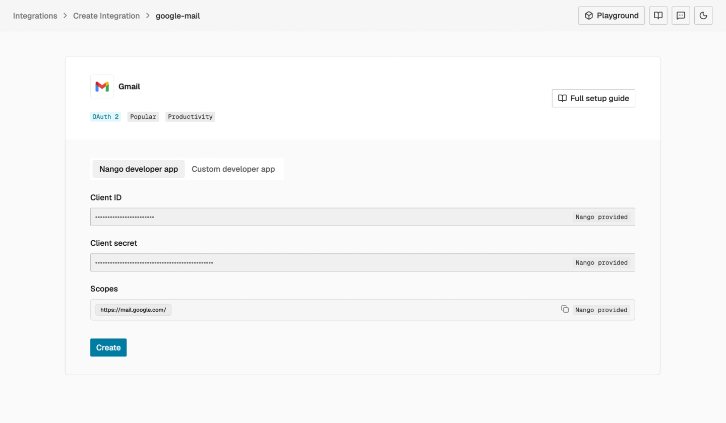Click Nango provided badge in Scopes
The height and width of the screenshot is (423, 726).
click(x=601, y=310)
